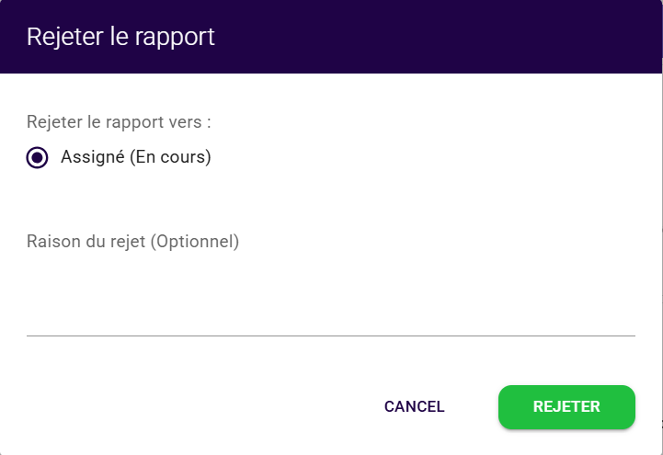The width and height of the screenshot is (663, 455).
Task: Click the word Assigné beside the radio
Action: (x=90, y=157)
